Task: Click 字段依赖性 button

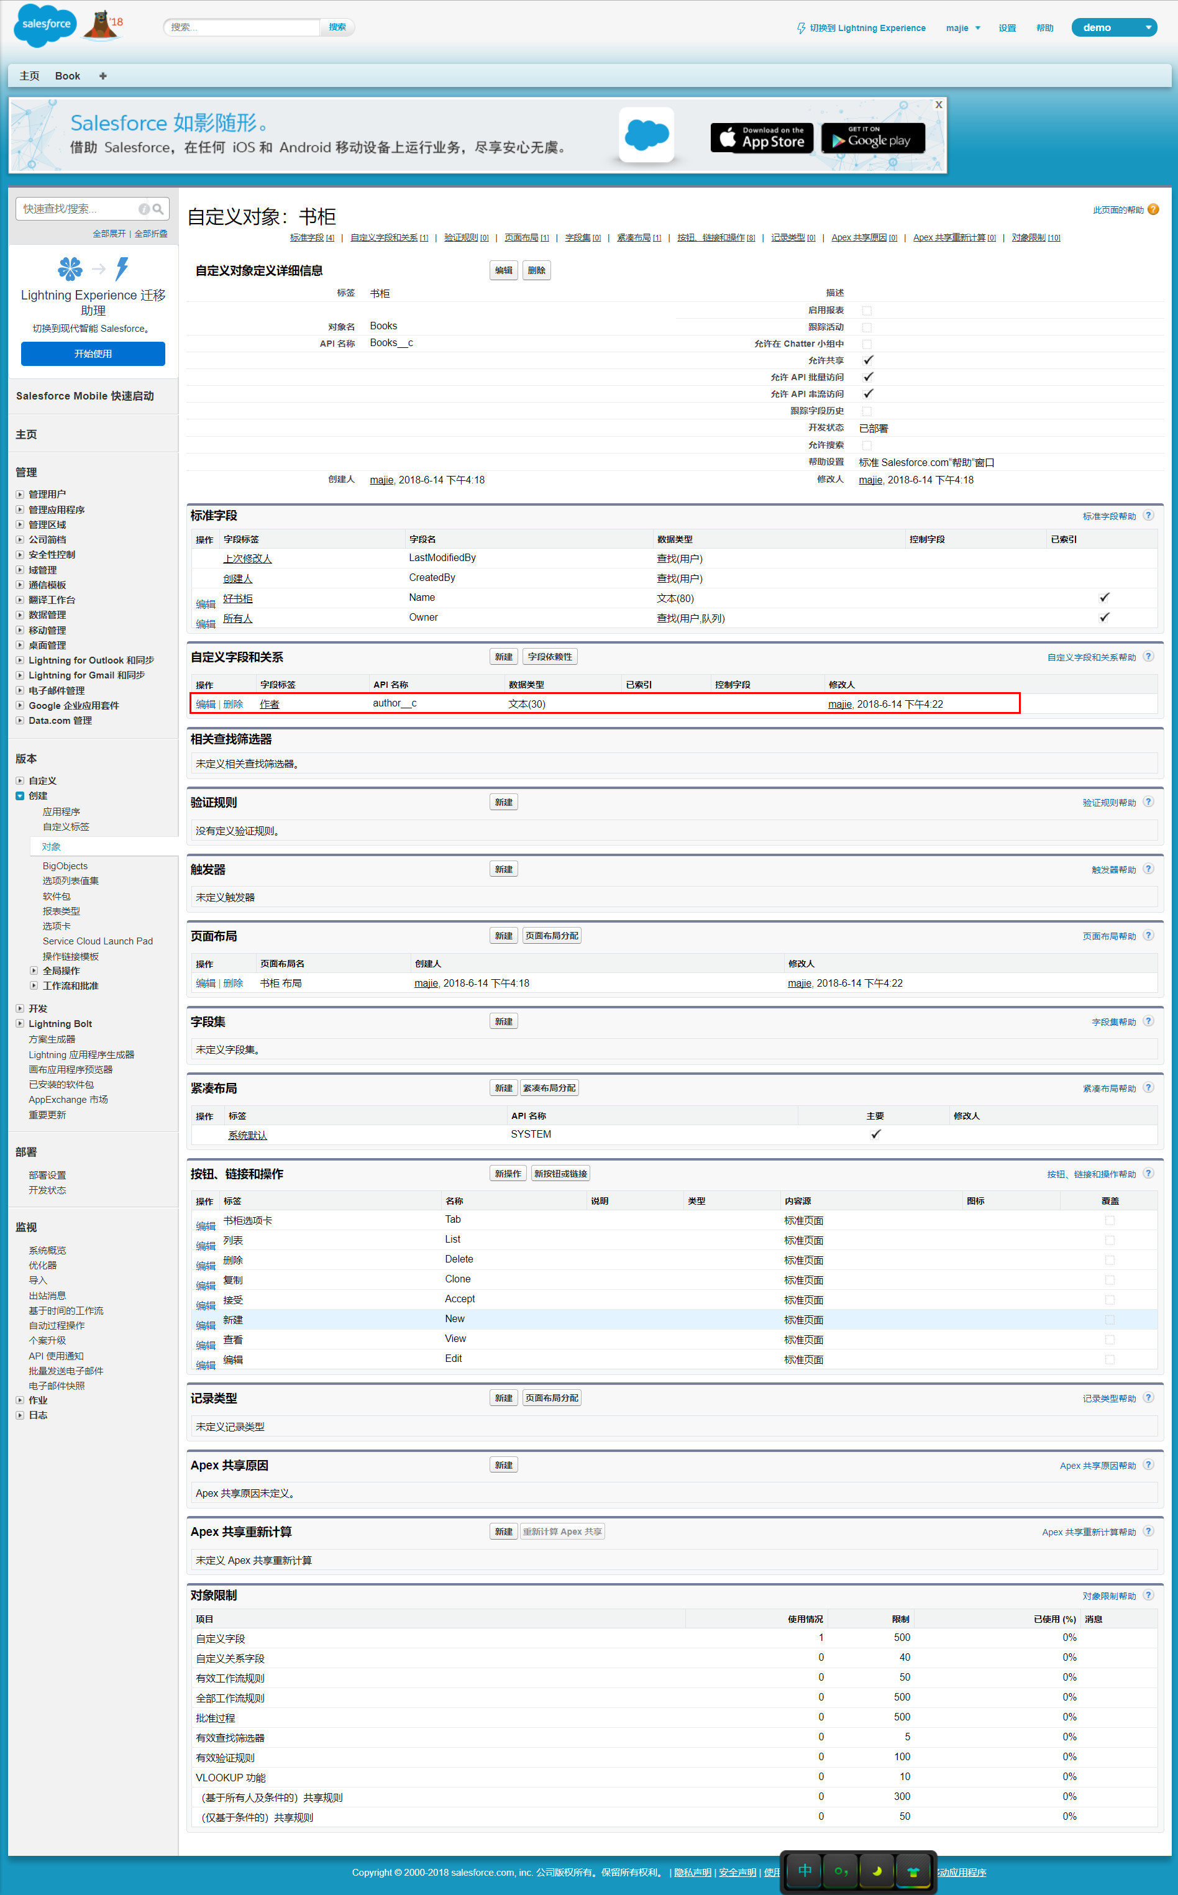Action: coord(549,657)
